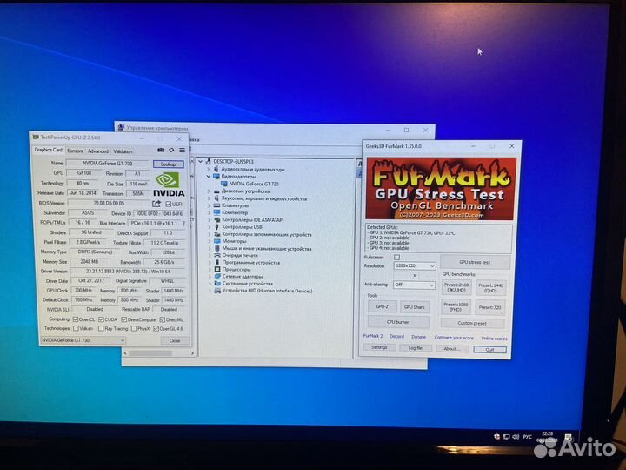Select the Graphics Card tab in GPU-Z
The height and width of the screenshot is (470, 626).
click(49, 150)
